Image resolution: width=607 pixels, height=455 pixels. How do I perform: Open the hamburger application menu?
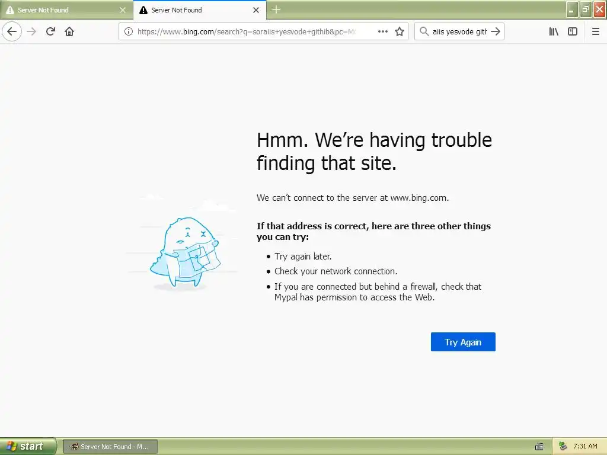(595, 31)
